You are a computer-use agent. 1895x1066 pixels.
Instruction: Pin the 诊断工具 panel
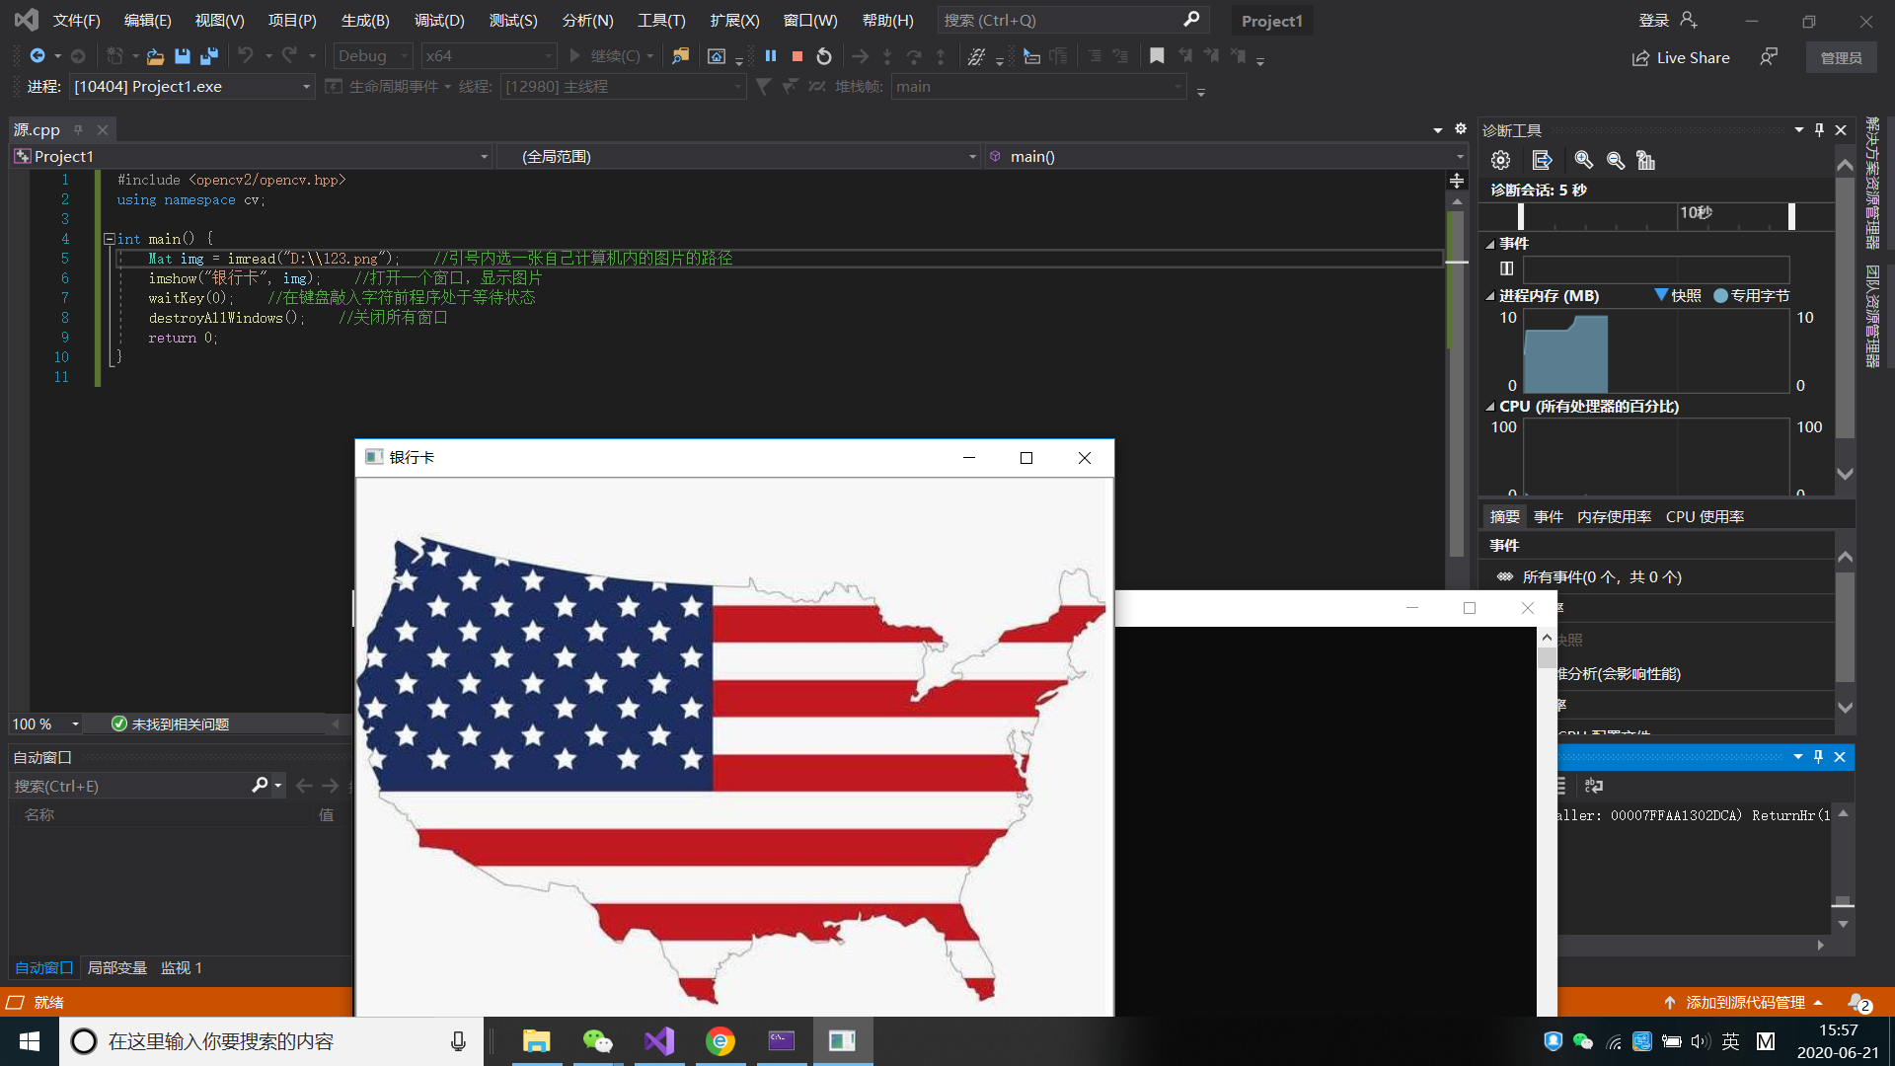[x=1818, y=129]
